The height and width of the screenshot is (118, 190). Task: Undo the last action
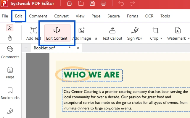click(121, 3)
